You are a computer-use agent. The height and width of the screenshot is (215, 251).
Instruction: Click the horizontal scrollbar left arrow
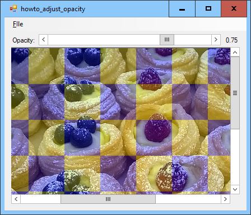(x=16, y=199)
